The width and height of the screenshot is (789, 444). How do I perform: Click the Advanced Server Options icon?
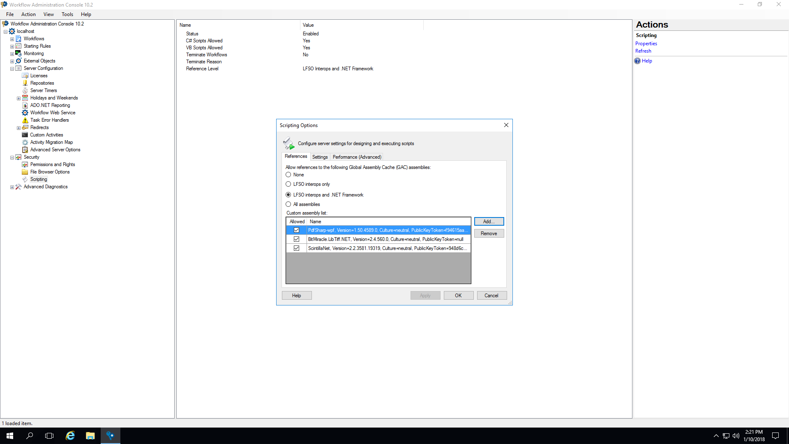click(x=25, y=150)
